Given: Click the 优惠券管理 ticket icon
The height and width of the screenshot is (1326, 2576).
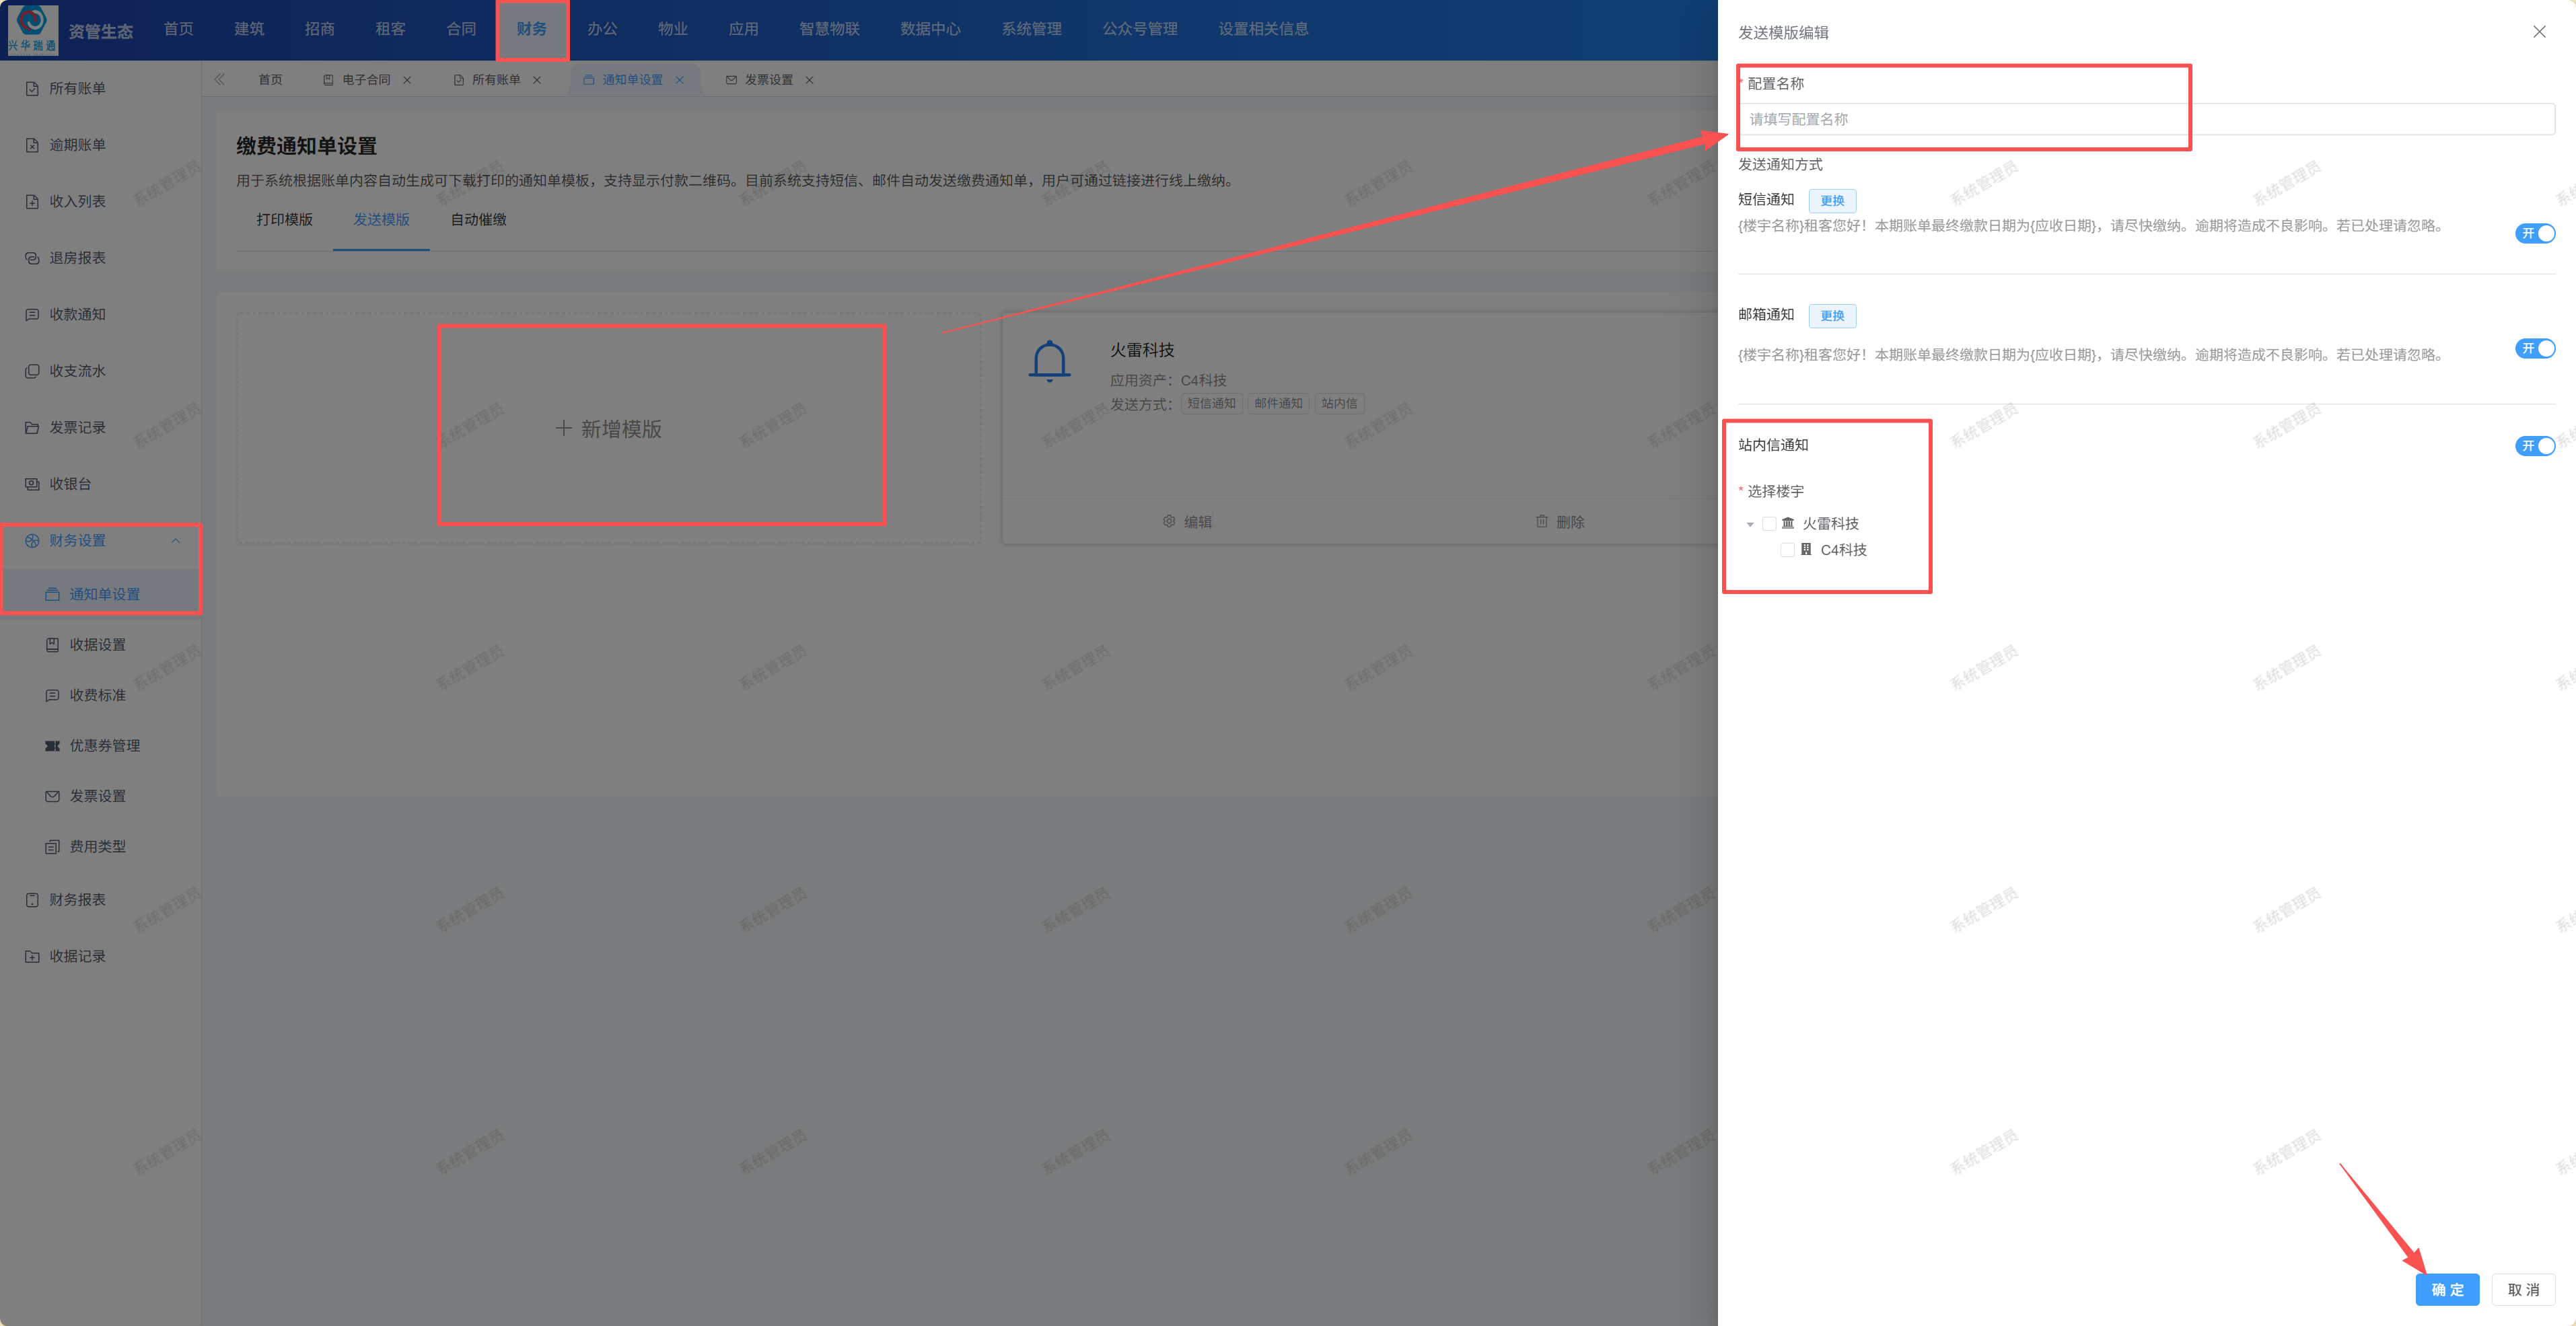Looking at the screenshot, I should click(52, 746).
